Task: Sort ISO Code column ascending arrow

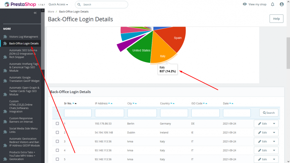Action: pyautogui.click(x=206, y=104)
